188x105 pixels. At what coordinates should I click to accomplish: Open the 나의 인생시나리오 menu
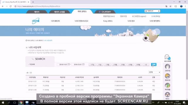point(81,21)
